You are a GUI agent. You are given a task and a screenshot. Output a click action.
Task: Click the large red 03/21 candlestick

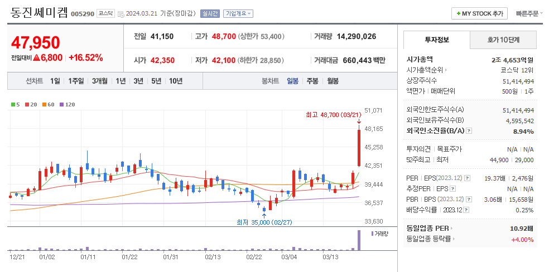[x=359, y=148]
